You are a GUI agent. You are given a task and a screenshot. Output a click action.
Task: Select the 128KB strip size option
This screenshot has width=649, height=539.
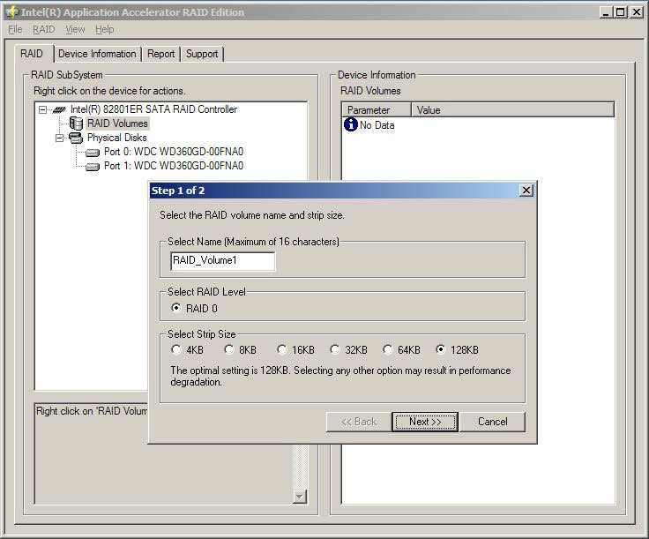pyautogui.click(x=441, y=349)
